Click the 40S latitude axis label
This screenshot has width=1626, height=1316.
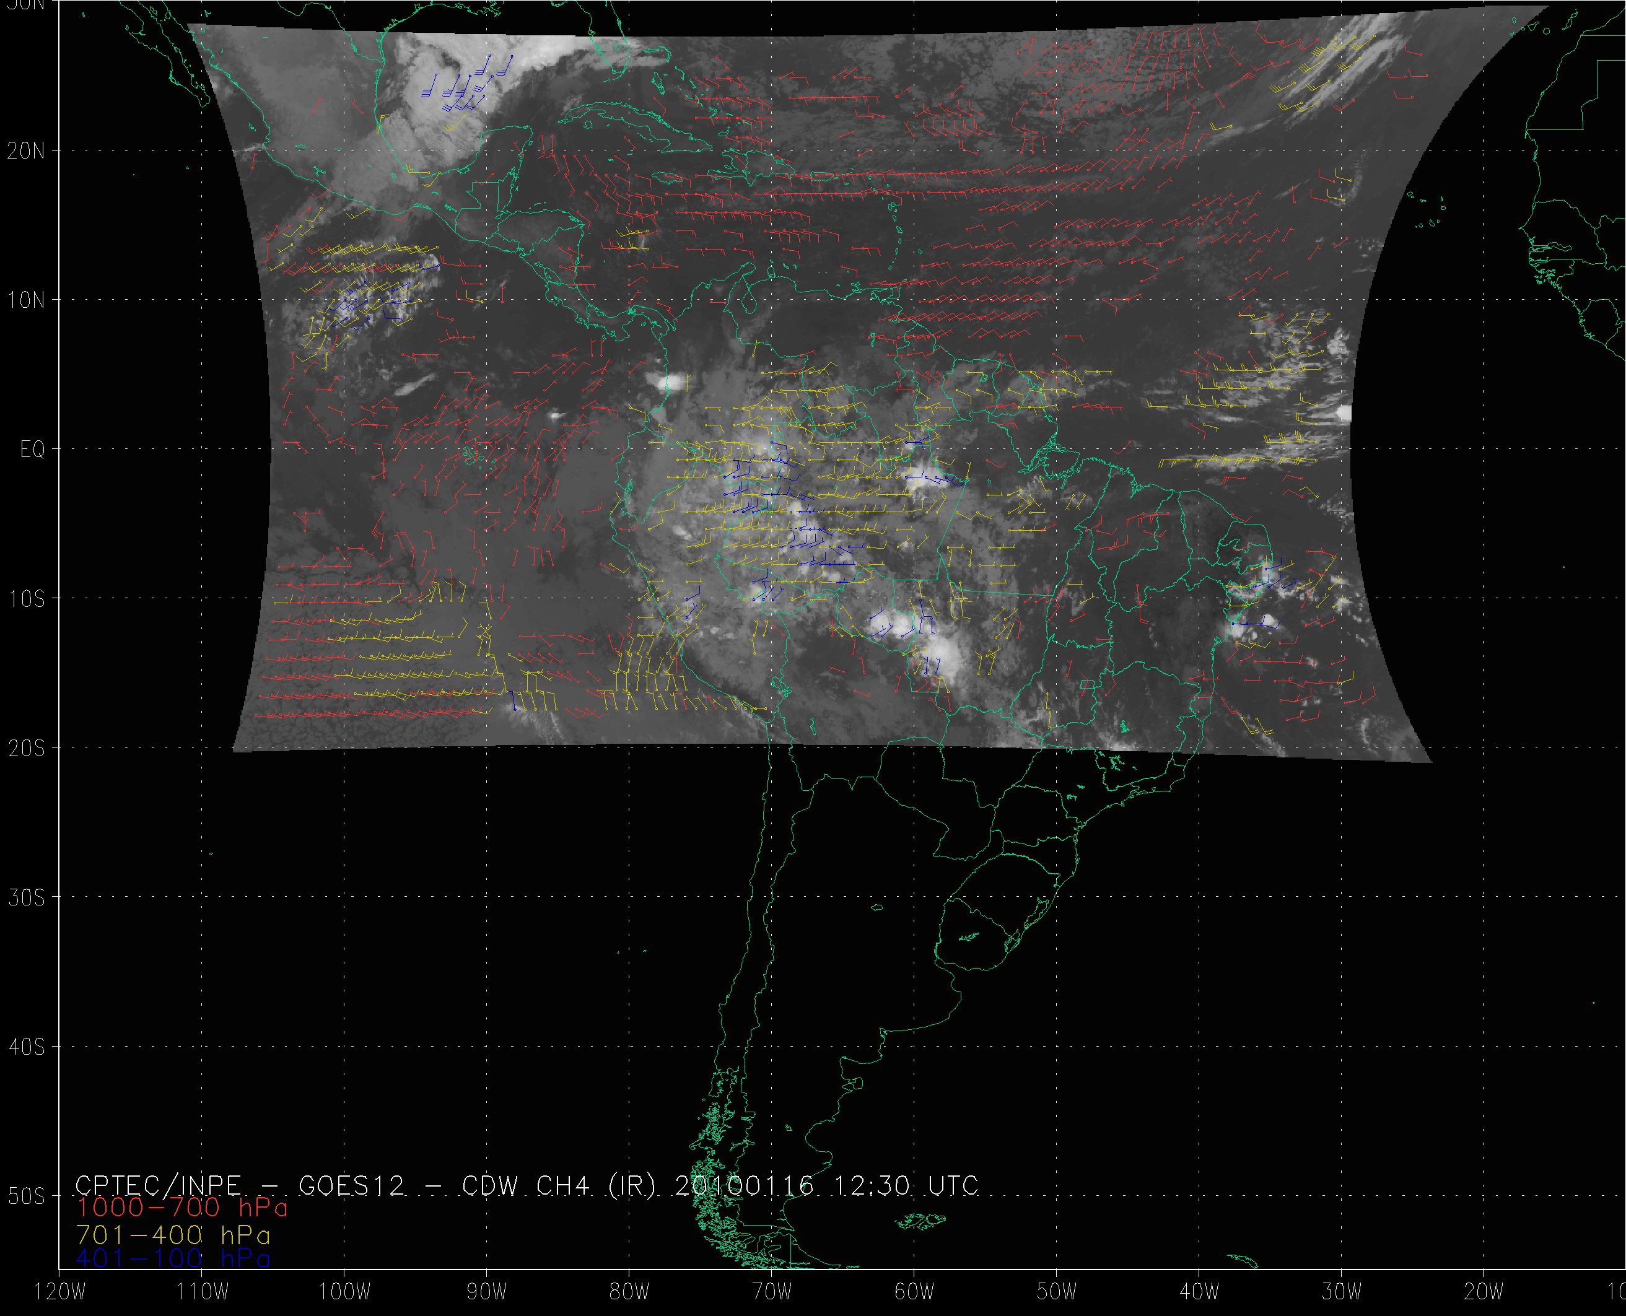(27, 1047)
